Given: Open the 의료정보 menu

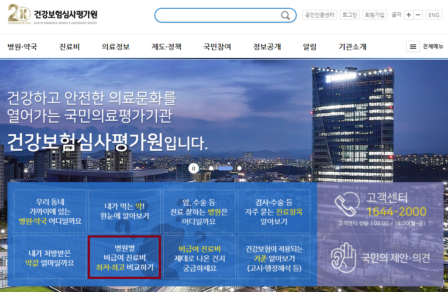Looking at the screenshot, I should tap(116, 47).
